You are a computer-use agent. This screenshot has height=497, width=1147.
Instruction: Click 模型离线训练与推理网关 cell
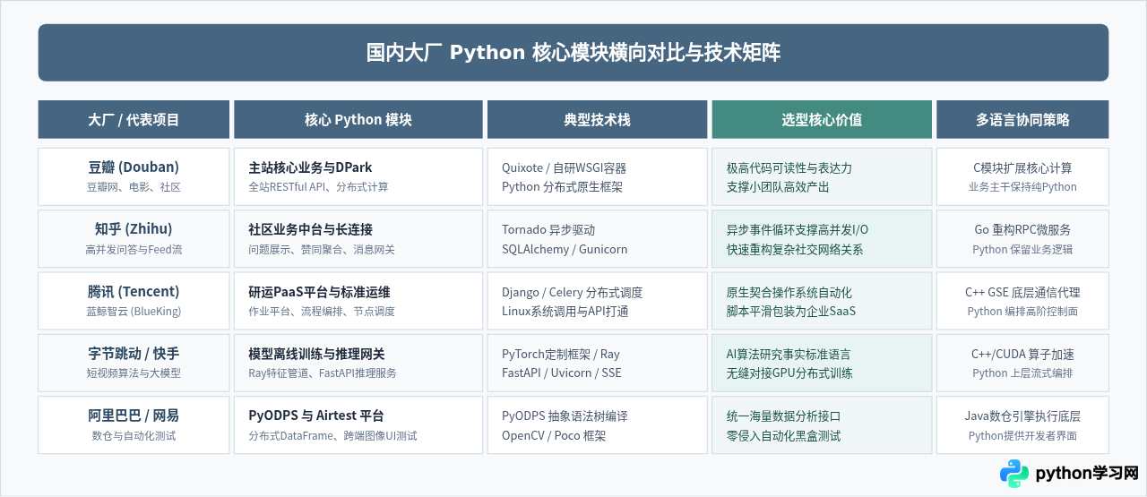(x=358, y=363)
